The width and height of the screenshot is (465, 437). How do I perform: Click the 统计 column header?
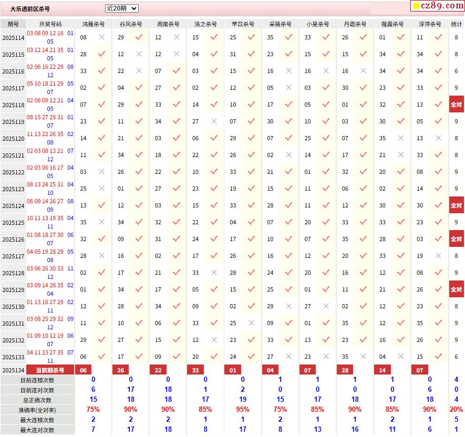coord(456,24)
